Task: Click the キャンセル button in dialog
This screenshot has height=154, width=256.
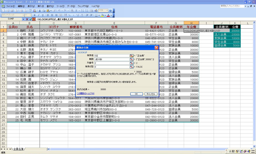Action: [151, 94]
